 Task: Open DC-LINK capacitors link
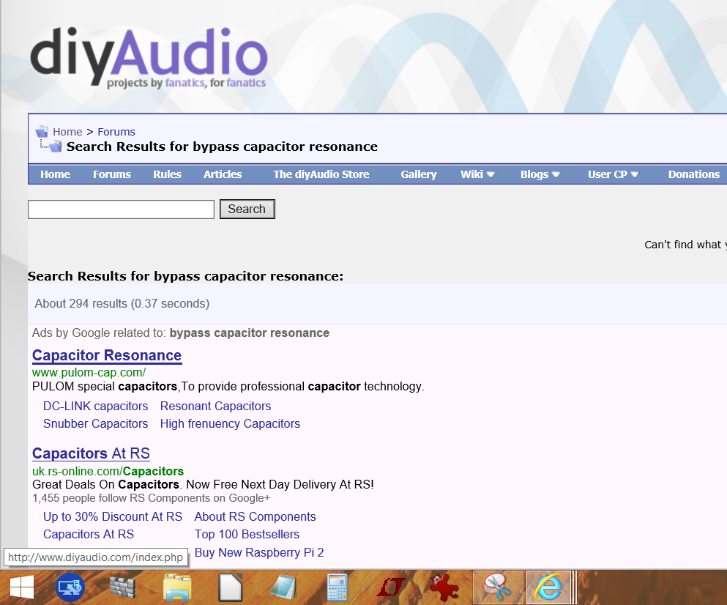(x=95, y=406)
